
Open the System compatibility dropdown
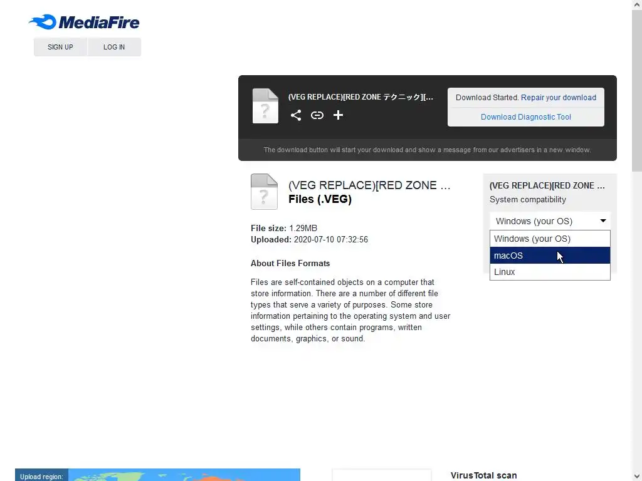pos(550,221)
